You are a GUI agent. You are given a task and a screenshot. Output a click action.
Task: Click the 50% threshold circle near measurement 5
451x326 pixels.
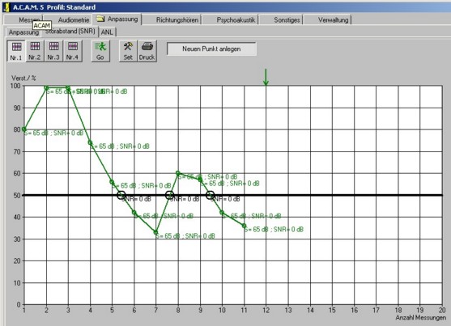[x=121, y=195]
